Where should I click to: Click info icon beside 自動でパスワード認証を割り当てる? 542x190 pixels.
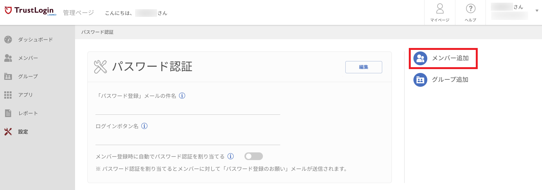pyautogui.click(x=231, y=156)
